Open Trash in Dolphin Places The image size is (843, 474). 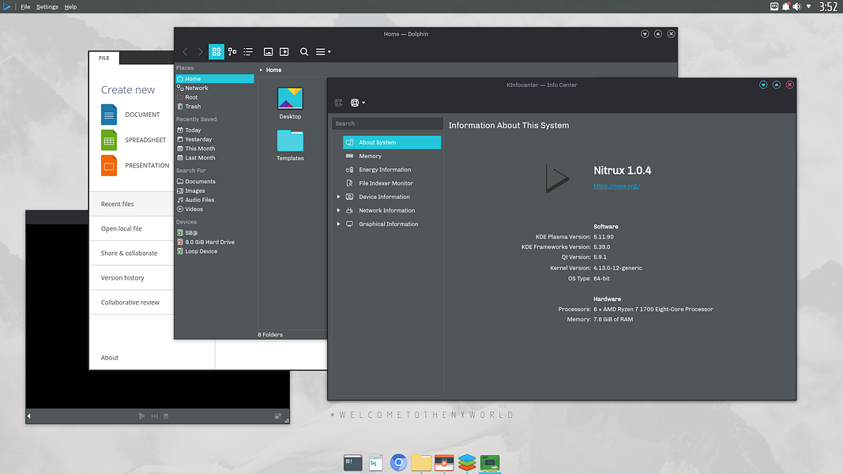click(215, 107)
